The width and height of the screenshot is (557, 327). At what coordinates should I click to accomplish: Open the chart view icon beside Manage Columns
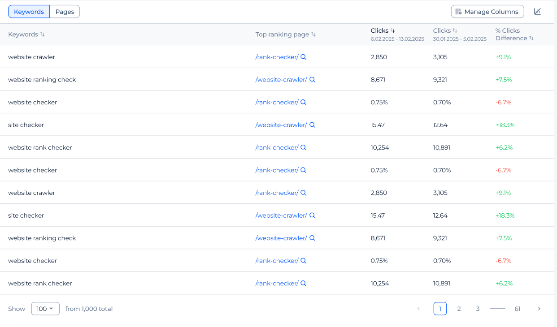pos(537,12)
